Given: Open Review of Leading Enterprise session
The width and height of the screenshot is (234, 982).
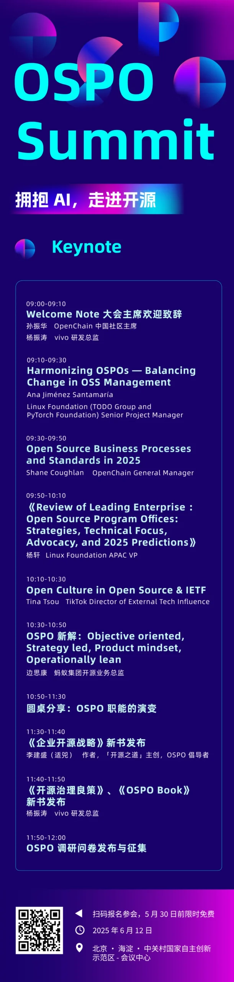Looking at the screenshot, I should (111, 524).
